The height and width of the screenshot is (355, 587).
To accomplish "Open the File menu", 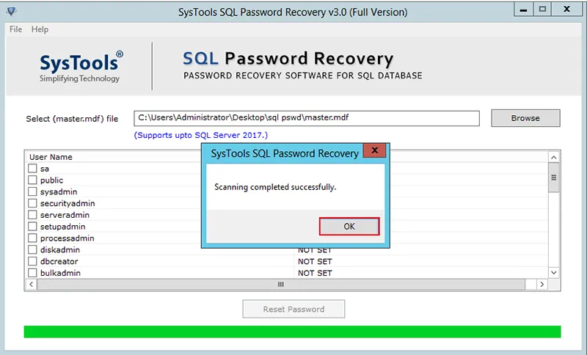I will (16, 29).
